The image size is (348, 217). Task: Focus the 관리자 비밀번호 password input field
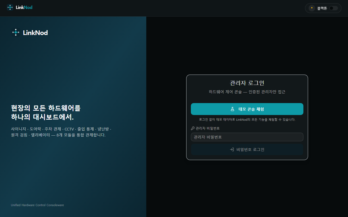247,137
